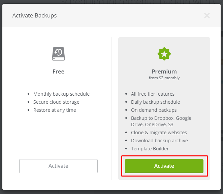The image size is (223, 194).
Task: Click the Free plan heading
Action: [59, 71]
